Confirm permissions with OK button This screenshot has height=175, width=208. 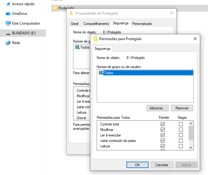click(137, 165)
